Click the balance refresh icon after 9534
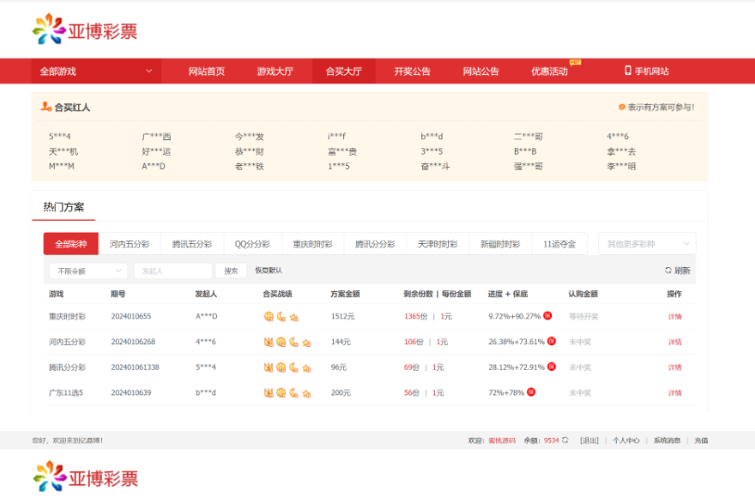 tap(565, 440)
